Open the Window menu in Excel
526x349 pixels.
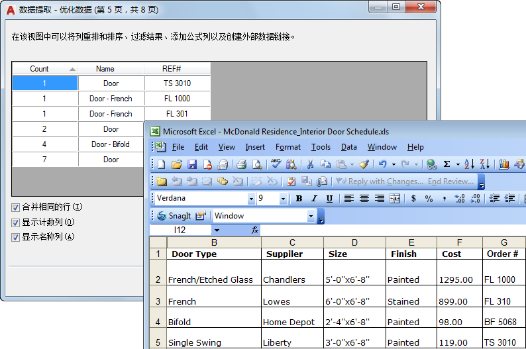[x=382, y=147]
